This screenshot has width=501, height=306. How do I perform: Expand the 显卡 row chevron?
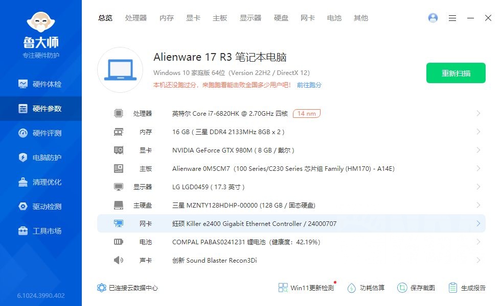tap(478, 150)
